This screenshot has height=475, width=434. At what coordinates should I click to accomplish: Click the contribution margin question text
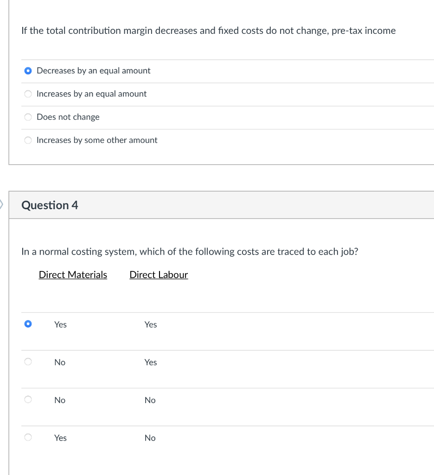pos(208,31)
